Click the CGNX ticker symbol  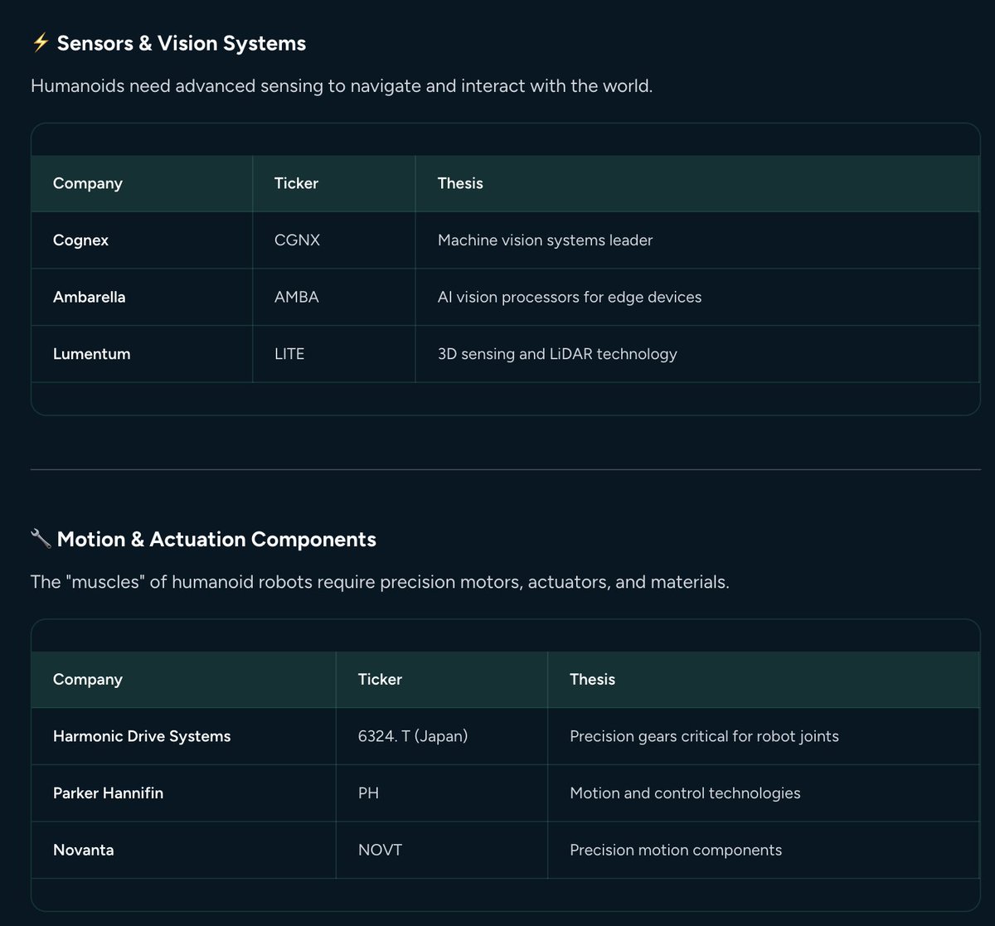tap(297, 240)
